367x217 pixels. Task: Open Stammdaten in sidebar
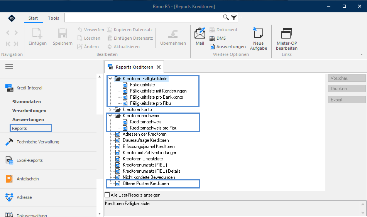27,102
